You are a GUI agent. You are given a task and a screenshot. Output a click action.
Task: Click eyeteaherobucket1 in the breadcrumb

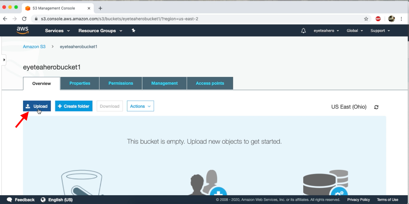pyautogui.click(x=79, y=46)
